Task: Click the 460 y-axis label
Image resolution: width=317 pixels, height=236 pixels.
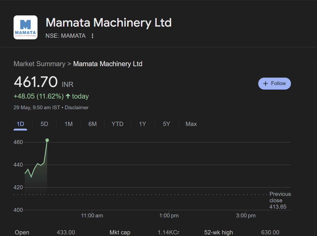Action: click(x=18, y=142)
